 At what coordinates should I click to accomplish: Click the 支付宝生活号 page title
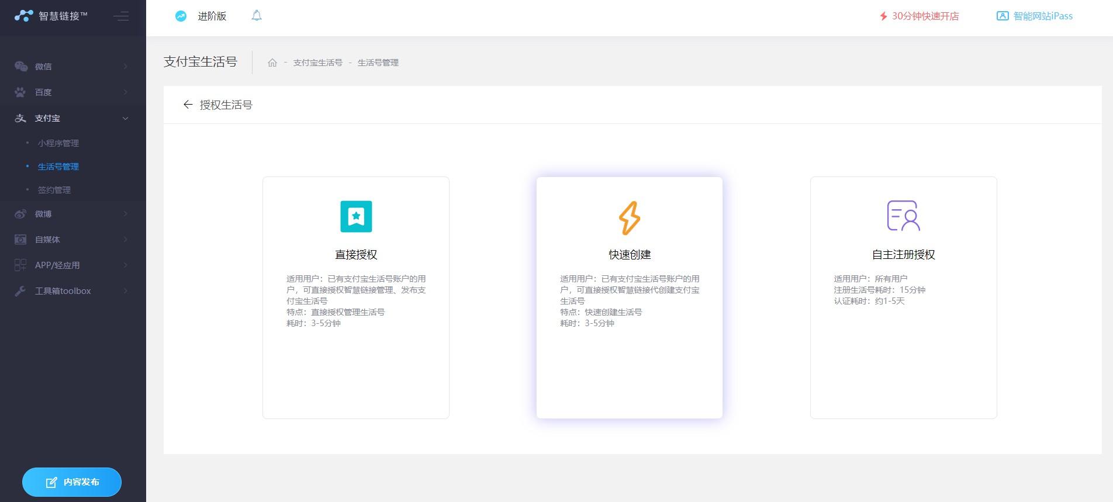click(201, 62)
